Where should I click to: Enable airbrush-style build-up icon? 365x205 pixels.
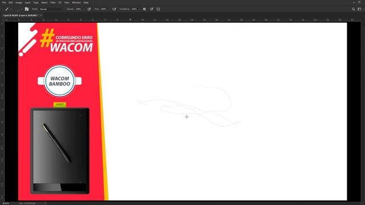coord(114,9)
